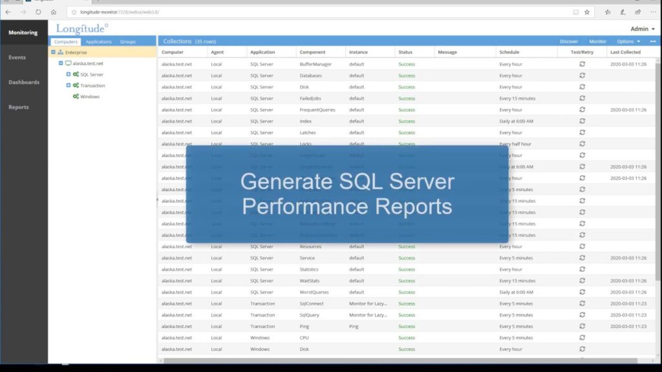Click the retry icon in the SqlConnect row
Image resolution: width=662 pixels, height=372 pixels.
[582, 304]
